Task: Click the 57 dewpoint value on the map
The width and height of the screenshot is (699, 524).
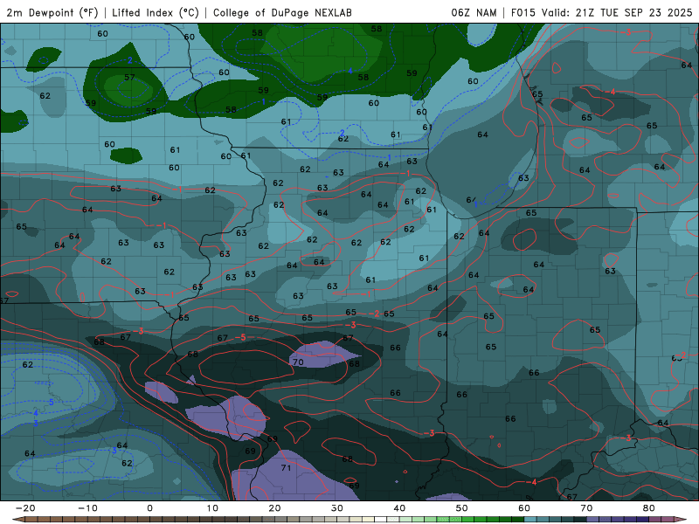Action: pos(129,77)
